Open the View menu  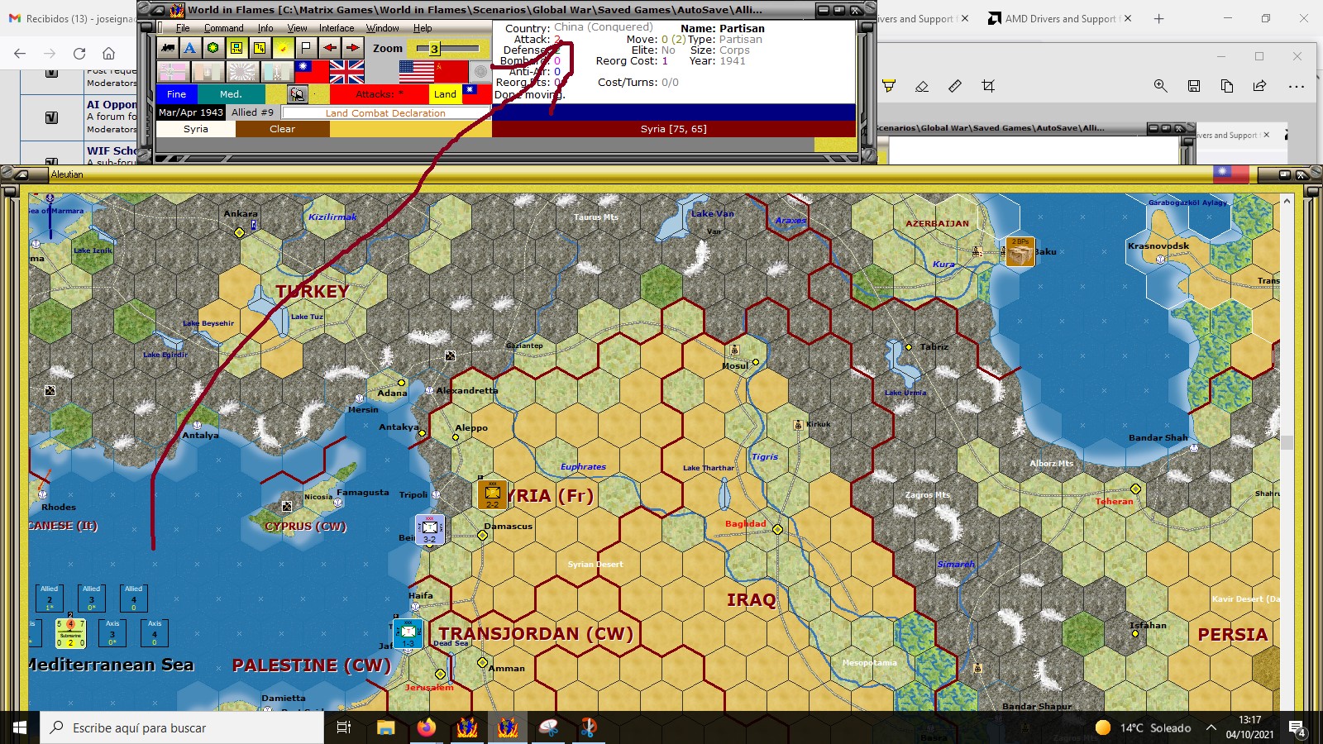(297, 28)
